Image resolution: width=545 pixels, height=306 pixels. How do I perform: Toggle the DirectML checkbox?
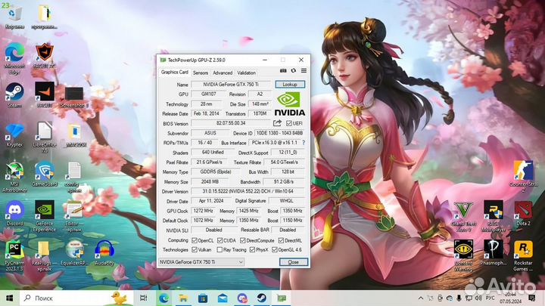[x=281, y=240]
